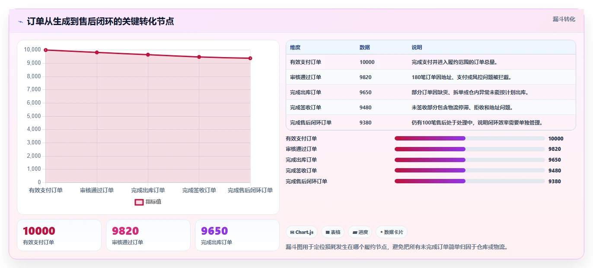The height and width of the screenshot is (268, 593).
Task: Click the 9480 value in table
Action: click(x=365, y=108)
